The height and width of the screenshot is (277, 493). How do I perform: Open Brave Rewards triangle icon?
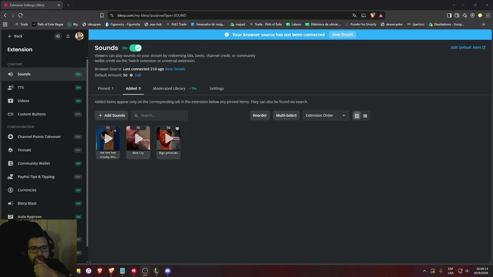tap(381, 15)
